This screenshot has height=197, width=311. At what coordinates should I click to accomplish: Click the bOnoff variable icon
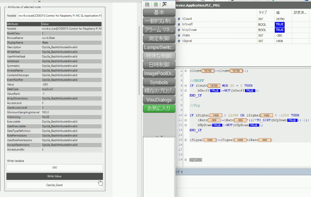tap(179, 25)
